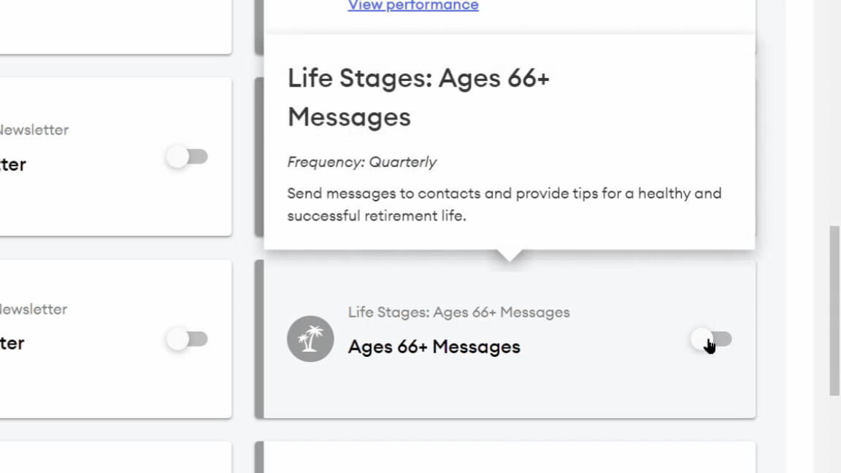Select the Life Stages: Ages 66+ Messages subtitle
The width and height of the screenshot is (841, 473).
coord(458,312)
